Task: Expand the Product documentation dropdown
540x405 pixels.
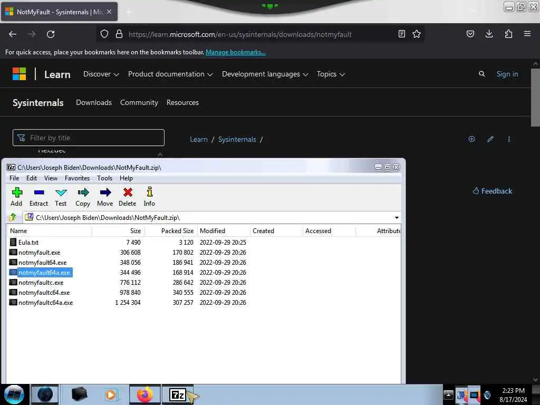Action: click(170, 74)
